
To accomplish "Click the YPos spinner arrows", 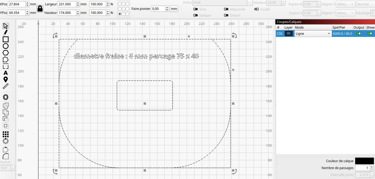I will pos(27,13).
